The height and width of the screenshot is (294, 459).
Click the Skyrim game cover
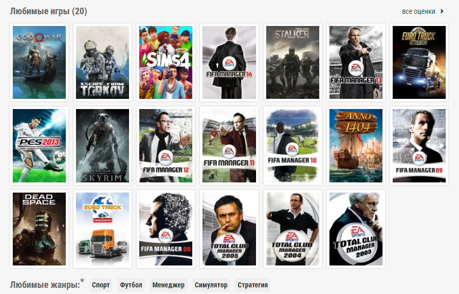tap(103, 146)
